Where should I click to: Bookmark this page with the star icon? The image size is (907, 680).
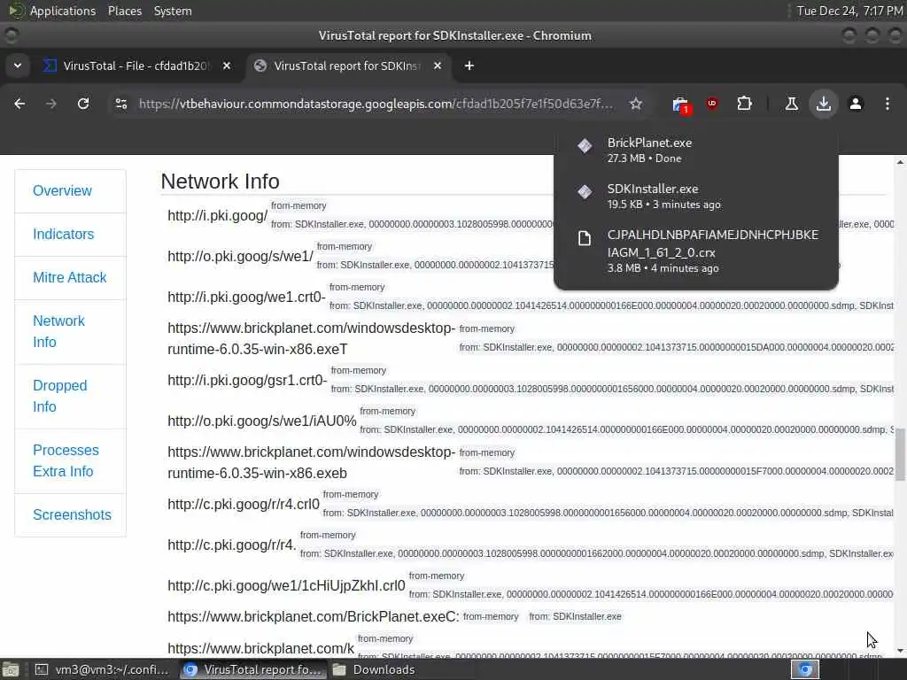(x=636, y=104)
